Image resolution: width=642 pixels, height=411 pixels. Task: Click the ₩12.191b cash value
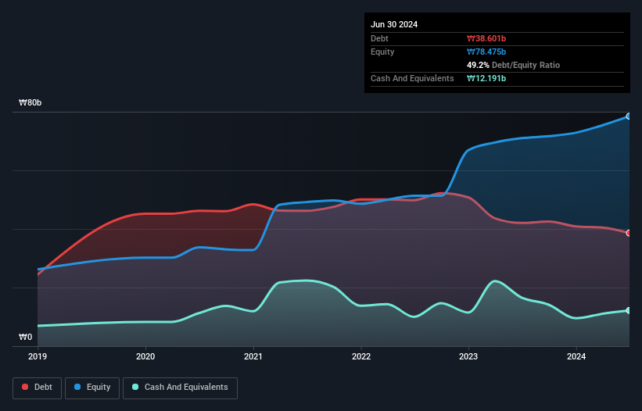(486, 78)
